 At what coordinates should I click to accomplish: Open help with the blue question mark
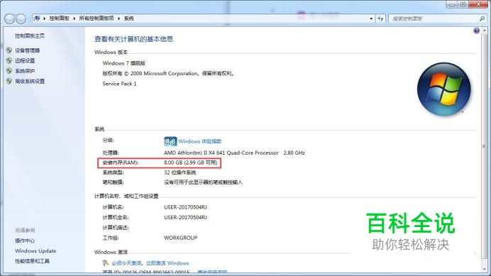click(x=476, y=31)
